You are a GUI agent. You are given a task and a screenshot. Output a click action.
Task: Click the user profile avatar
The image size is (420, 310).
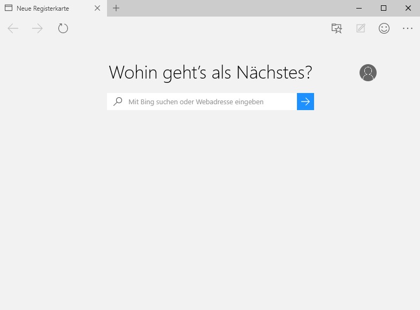tap(368, 73)
